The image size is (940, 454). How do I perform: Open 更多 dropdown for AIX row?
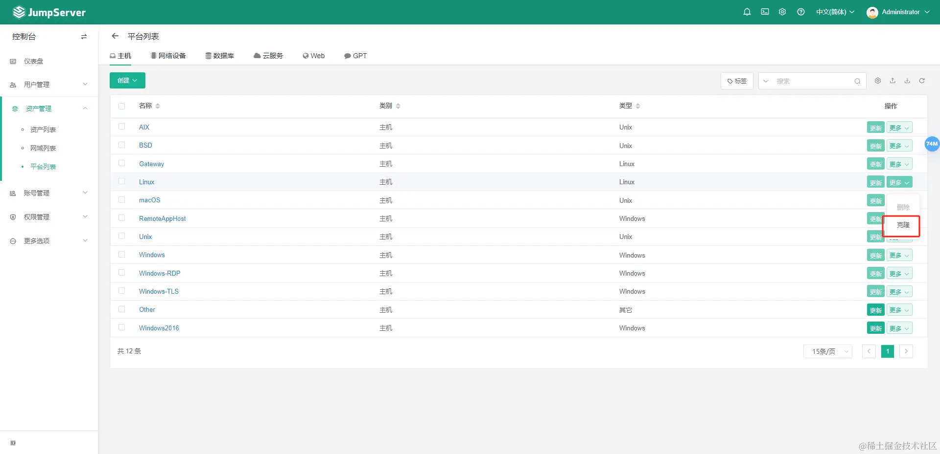tap(899, 128)
